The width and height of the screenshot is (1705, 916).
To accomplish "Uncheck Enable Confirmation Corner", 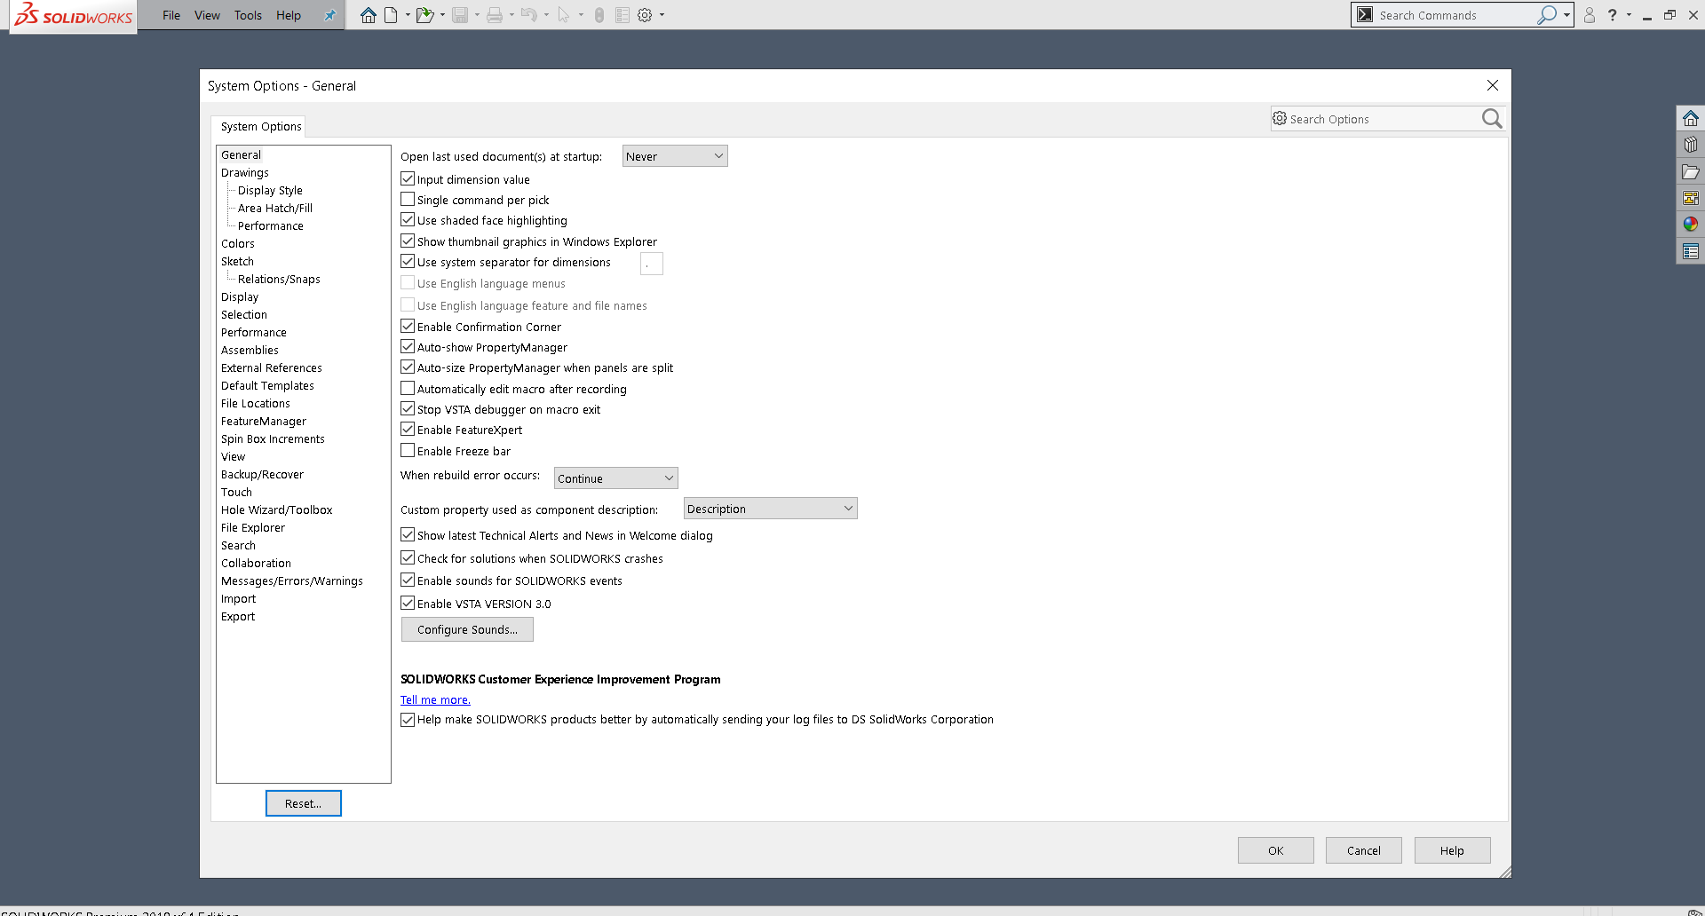I will (x=408, y=327).
